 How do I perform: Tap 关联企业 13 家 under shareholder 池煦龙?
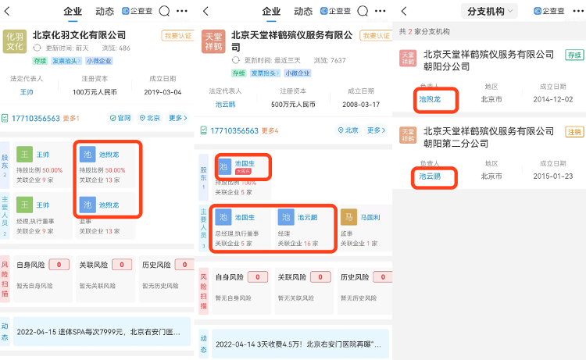(x=99, y=180)
